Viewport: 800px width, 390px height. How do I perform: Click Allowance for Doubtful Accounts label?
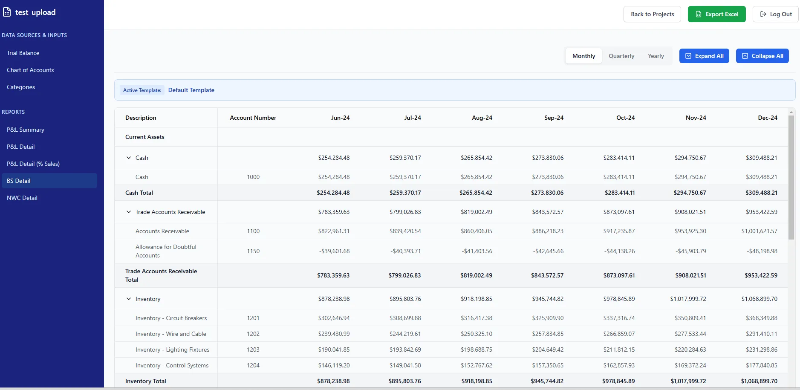click(166, 251)
